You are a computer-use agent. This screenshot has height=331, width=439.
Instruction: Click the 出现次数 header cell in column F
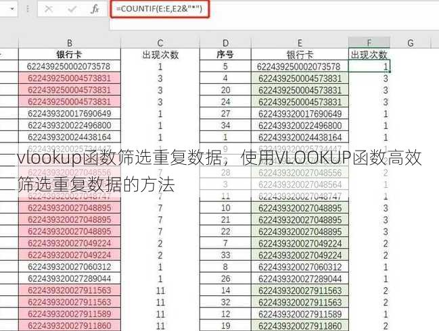pos(369,54)
